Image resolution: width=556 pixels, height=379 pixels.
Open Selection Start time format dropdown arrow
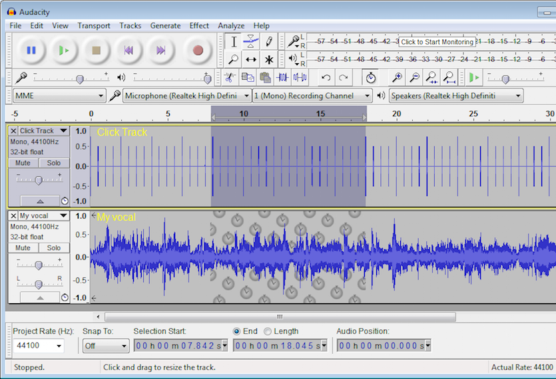pos(225,346)
